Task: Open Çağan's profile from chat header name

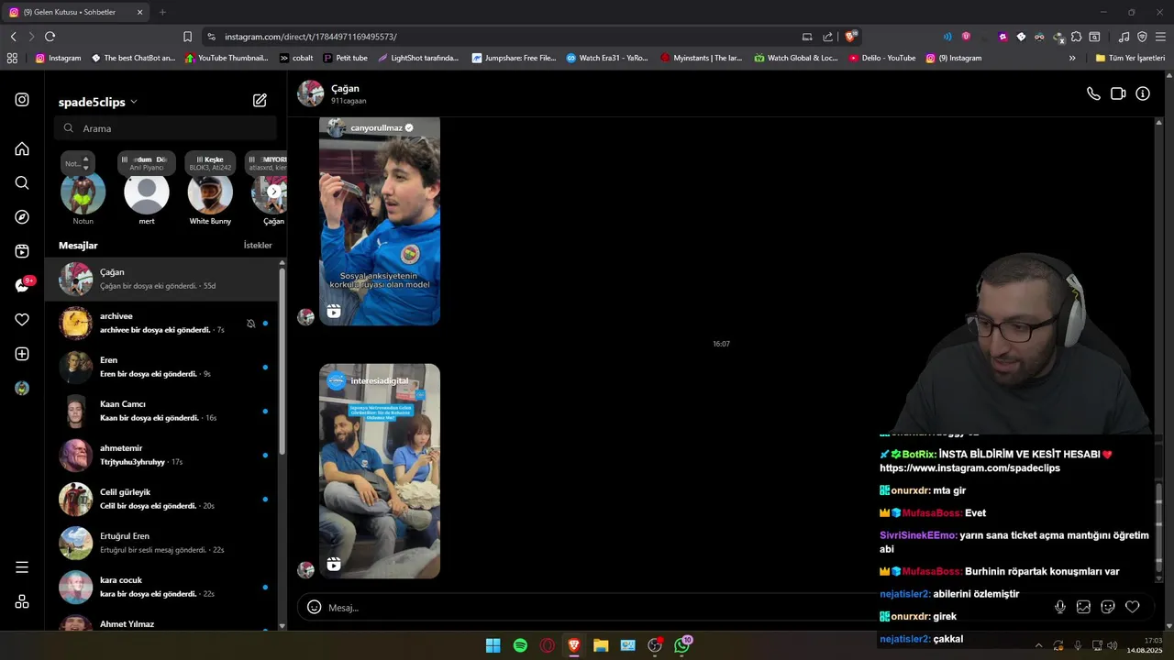Action: click(345, 88)
